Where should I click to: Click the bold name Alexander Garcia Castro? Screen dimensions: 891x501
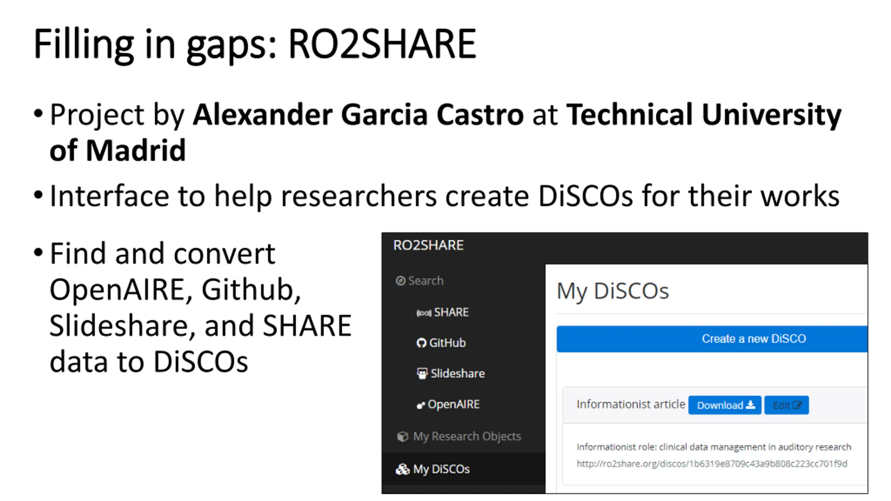[358, 115]
